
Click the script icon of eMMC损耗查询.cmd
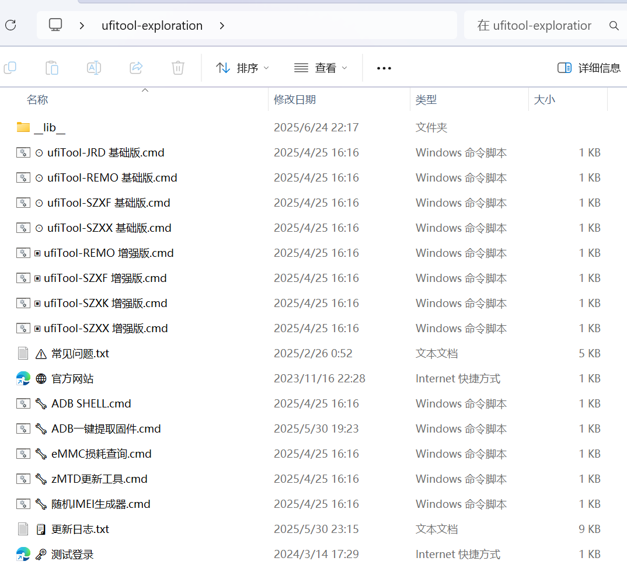click(23, 454)
